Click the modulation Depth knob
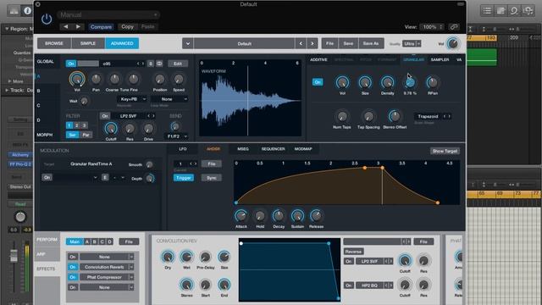Screen dimensions: 542x305 (x=150, y=179)
